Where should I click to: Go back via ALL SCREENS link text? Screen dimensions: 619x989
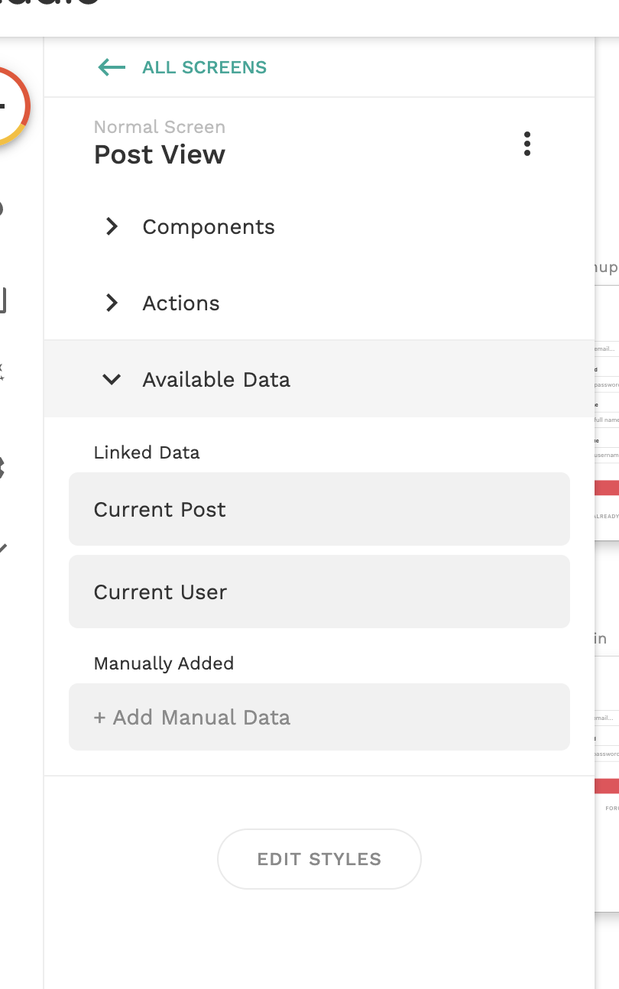(204, 67)
